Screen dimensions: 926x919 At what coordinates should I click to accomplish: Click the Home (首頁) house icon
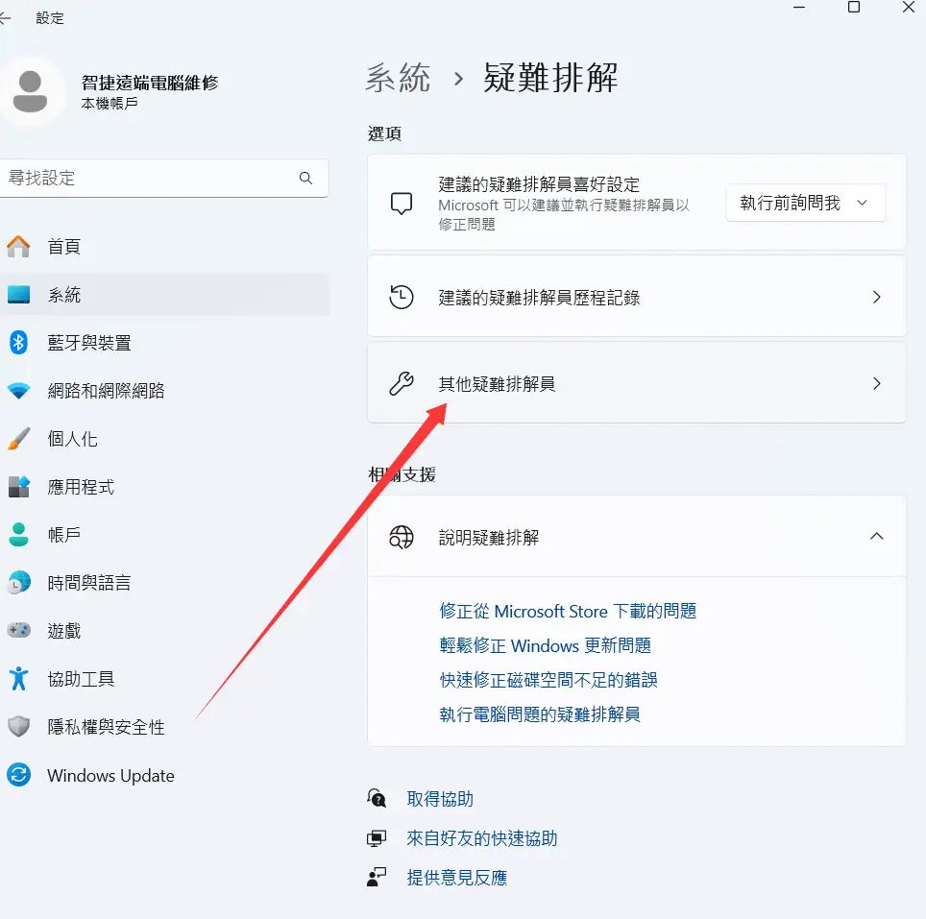[18, 246]
